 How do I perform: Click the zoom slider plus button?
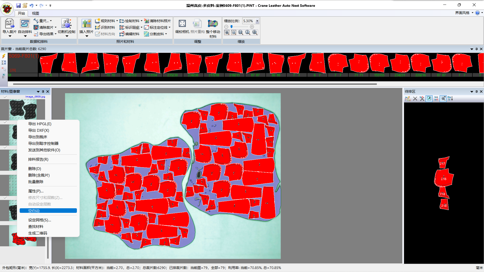252,27
